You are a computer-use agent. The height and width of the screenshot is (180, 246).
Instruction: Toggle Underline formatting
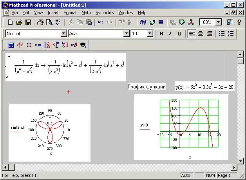tap(179, 34)
